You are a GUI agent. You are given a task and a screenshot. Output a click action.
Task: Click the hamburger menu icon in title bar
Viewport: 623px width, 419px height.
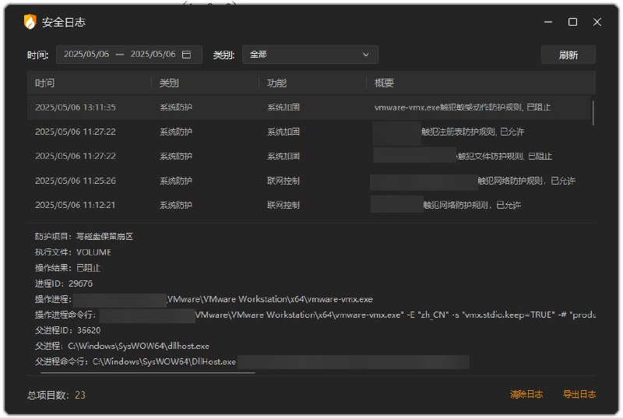(522, 22)
